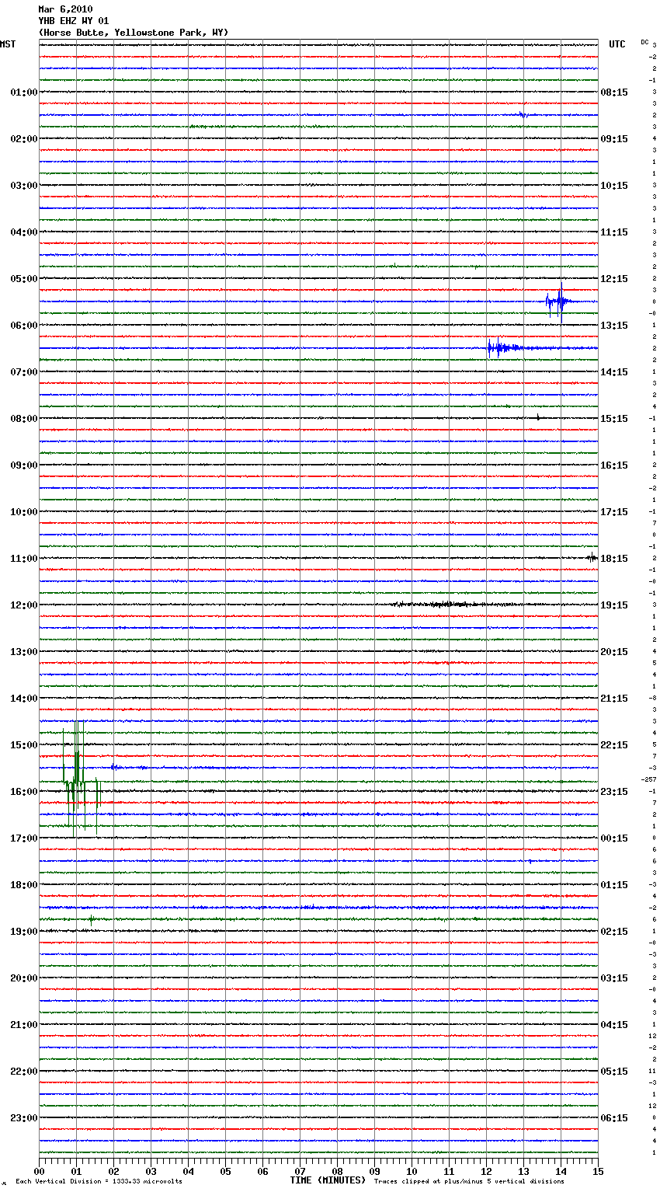Click the 12:15 UTC time label
Viewport: 660px width, 1192px height.
coord(614,279)
